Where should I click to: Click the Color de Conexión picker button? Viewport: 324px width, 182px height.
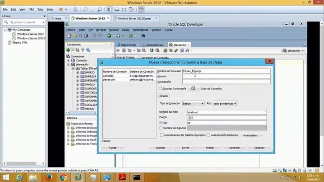click(x=193, y=88)
